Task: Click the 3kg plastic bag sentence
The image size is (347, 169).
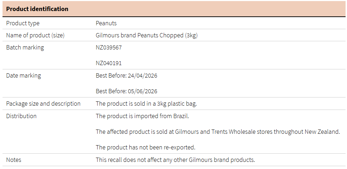Action: [x=146, y=104]
